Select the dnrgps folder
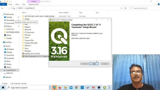 27,19
